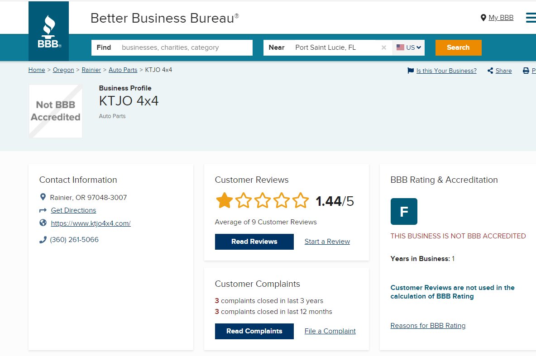Click the address pin icon
Viewport: 536px width, 356px height.
click(43, 197)
